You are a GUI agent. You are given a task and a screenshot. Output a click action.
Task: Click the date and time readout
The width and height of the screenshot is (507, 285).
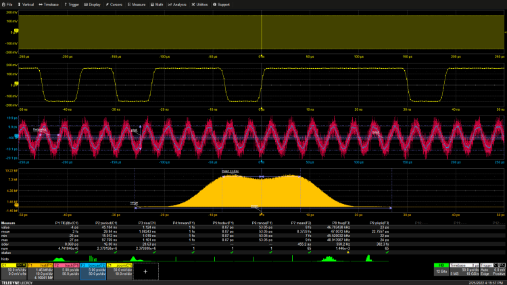pyautogui.click(x=485, y=283)
